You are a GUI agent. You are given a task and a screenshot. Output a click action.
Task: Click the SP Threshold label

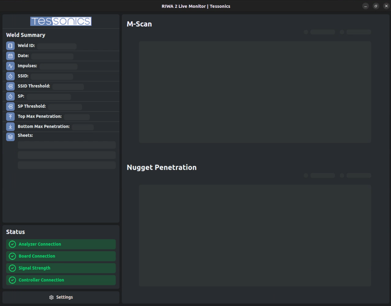coord(32,106)
